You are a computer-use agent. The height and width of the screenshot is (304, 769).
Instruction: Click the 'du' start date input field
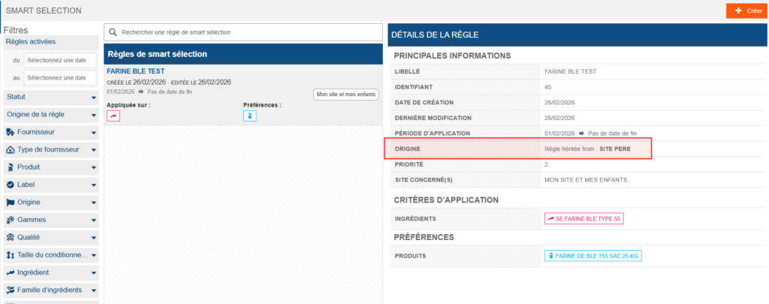tap(60, 59)
